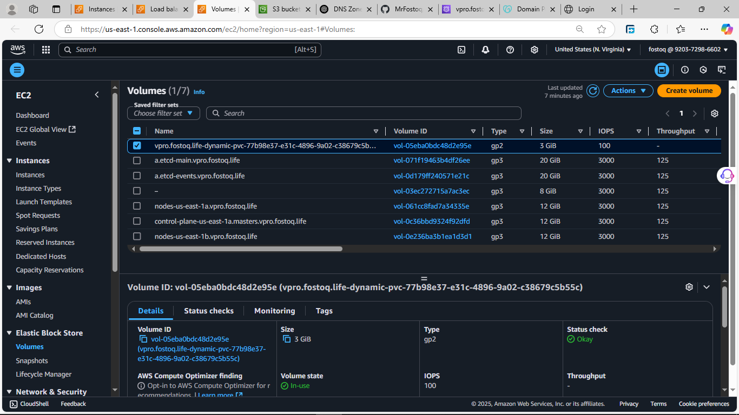Open details pane settings gear
This screenshot has width=739, height=415.
click(689, 287)
